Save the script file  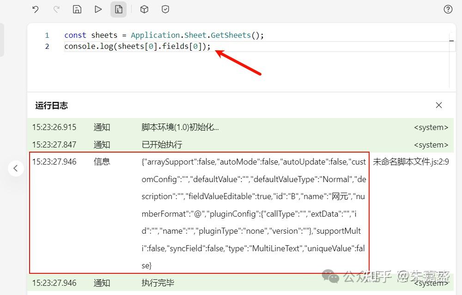tap(77, 9)
